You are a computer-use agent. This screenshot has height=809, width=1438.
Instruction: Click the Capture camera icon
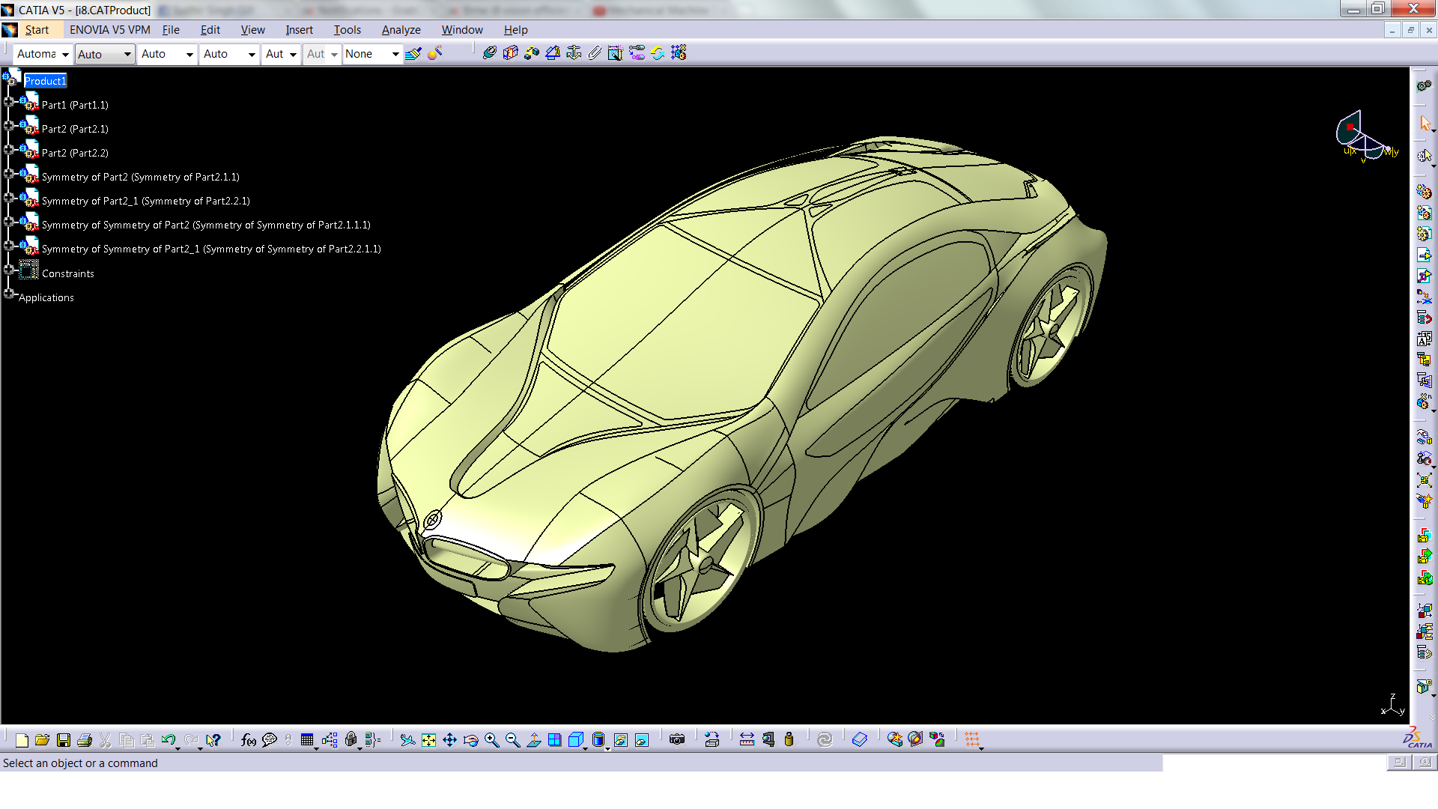pos(677,740)
